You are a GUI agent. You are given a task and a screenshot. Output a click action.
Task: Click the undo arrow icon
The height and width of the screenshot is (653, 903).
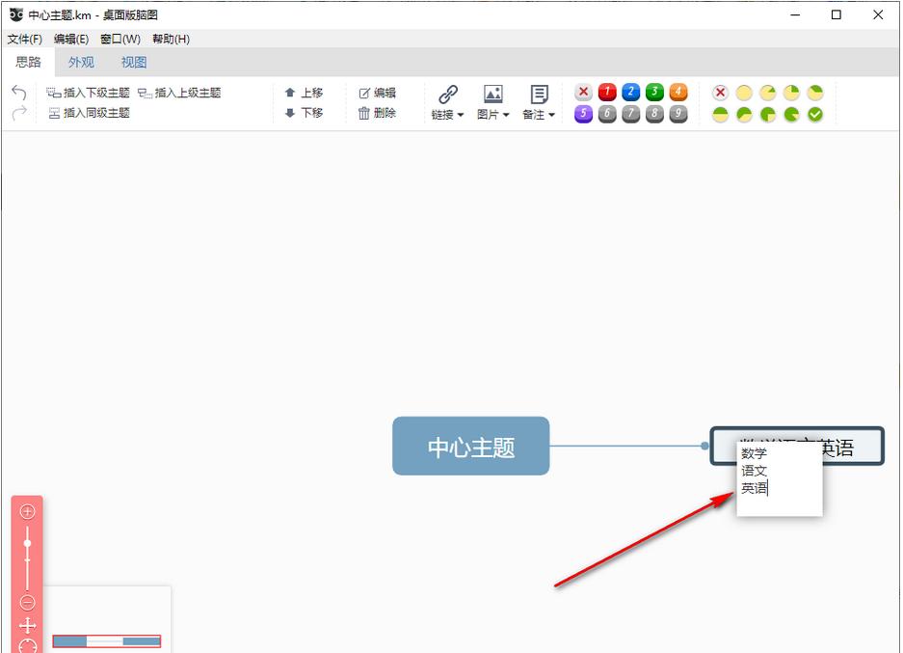click(x=19, y=93)
